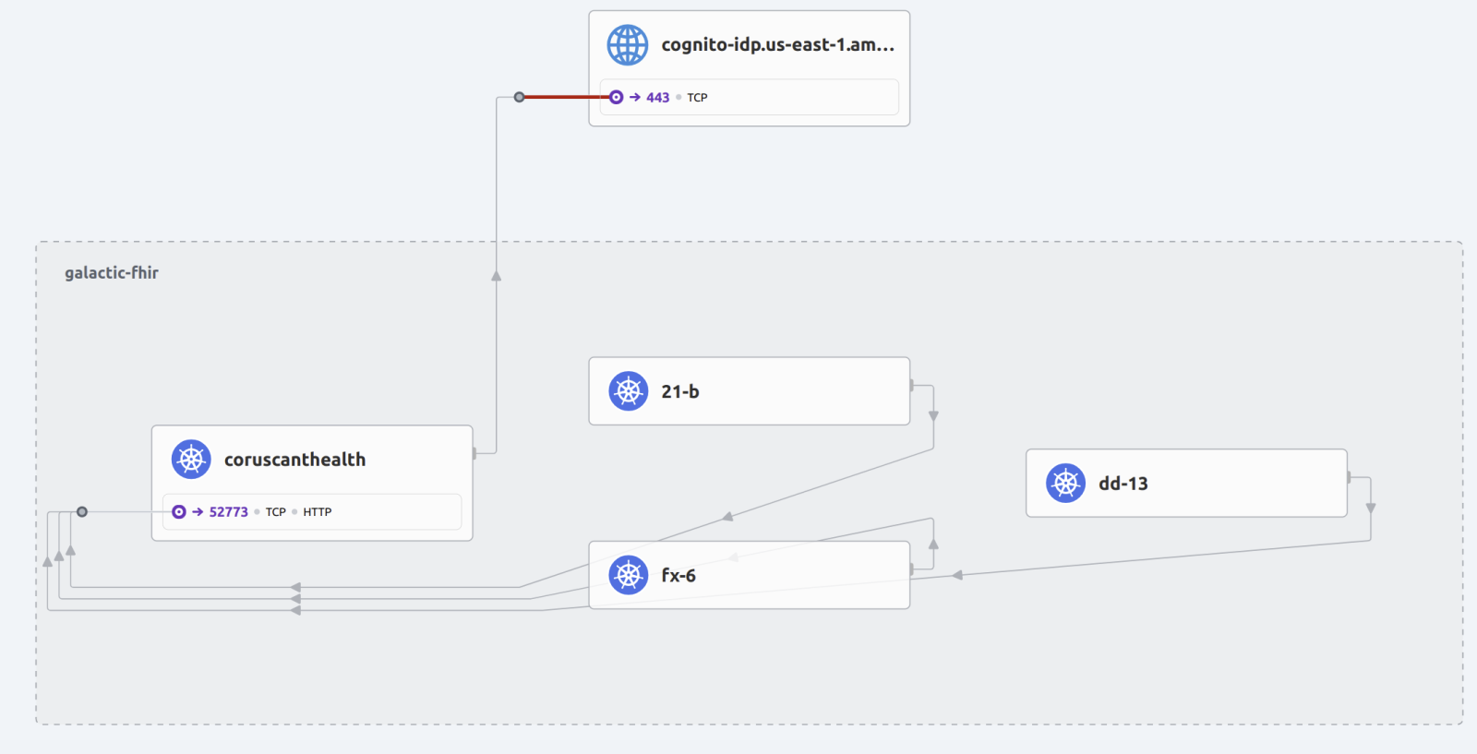Click the HTTP protocol label on coruscanthealth
1477x754 pixels.
317,512
